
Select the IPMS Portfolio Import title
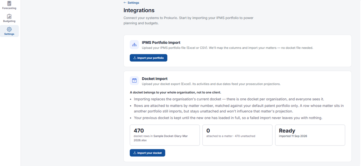(161, 43)
